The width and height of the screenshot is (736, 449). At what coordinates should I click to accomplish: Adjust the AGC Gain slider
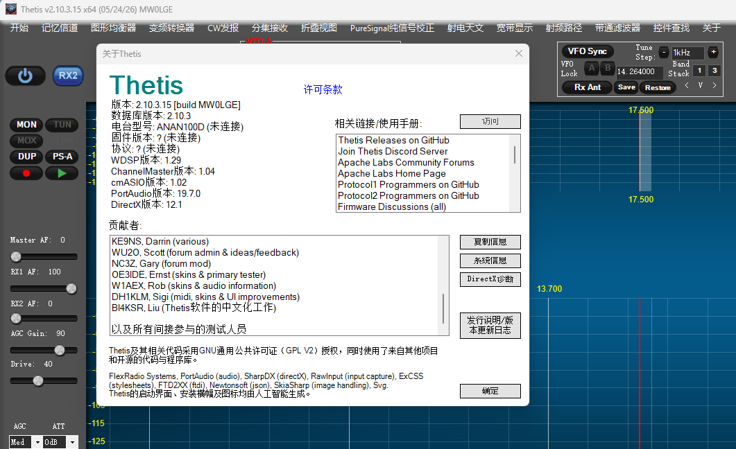44,350
